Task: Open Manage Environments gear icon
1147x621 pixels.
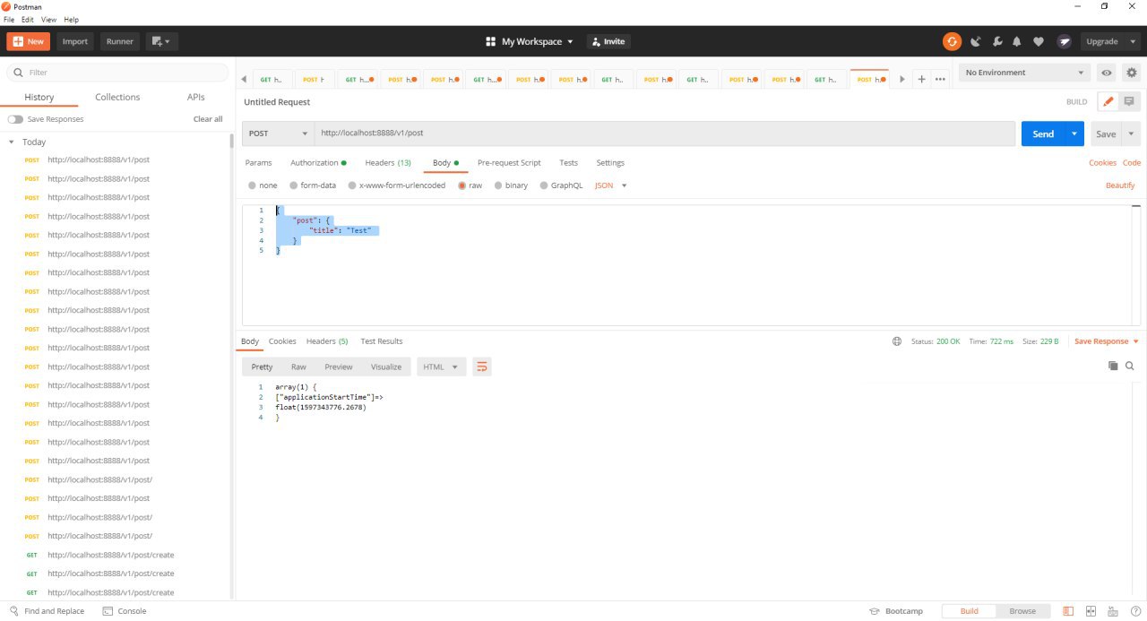Action: pos(1132,73)
